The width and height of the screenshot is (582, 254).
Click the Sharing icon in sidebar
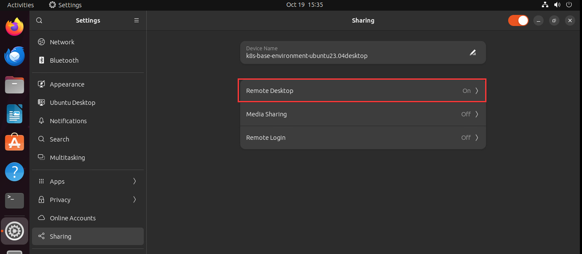pyautogui.click(x=41, y=237)
